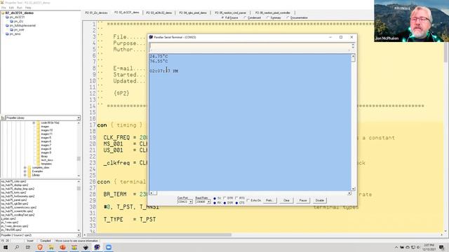Select the jm_fullduplexserial object in tree
449x252 pixels.
pyautogui.click(x=22, y=25)
